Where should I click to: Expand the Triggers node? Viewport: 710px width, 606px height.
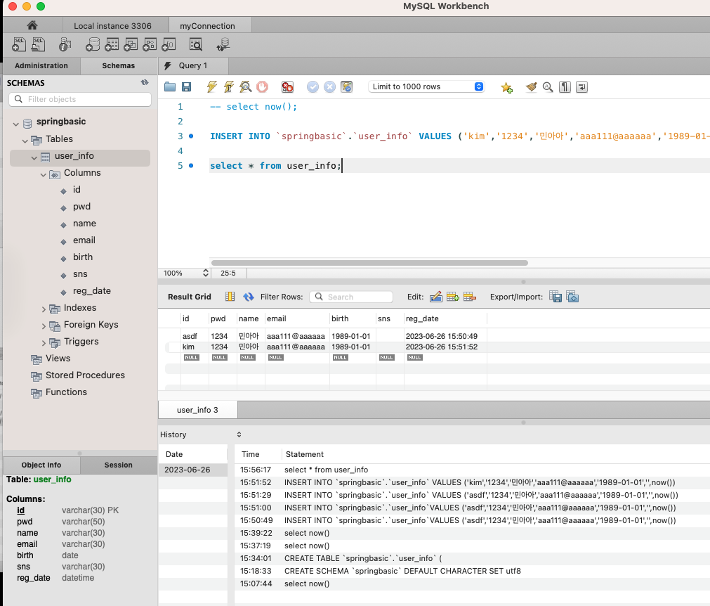pos(44,342)
